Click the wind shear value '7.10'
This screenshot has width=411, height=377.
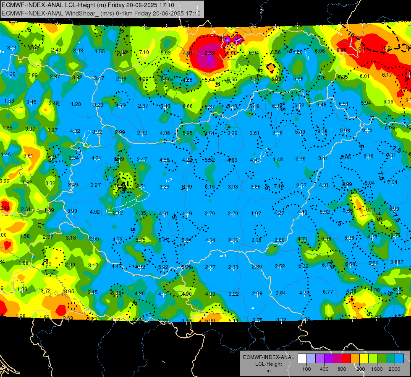[144, 52]
